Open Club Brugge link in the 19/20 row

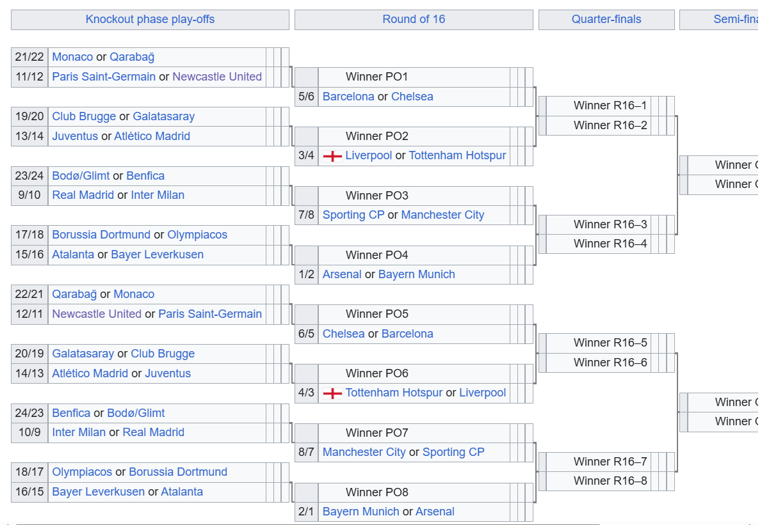[84, 116]
